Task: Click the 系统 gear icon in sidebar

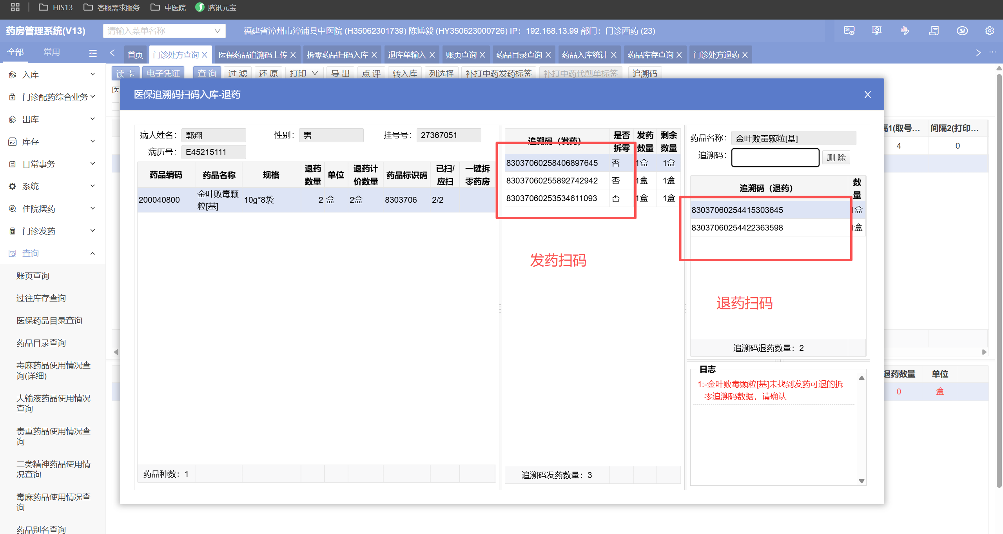Action: [13, 186]
